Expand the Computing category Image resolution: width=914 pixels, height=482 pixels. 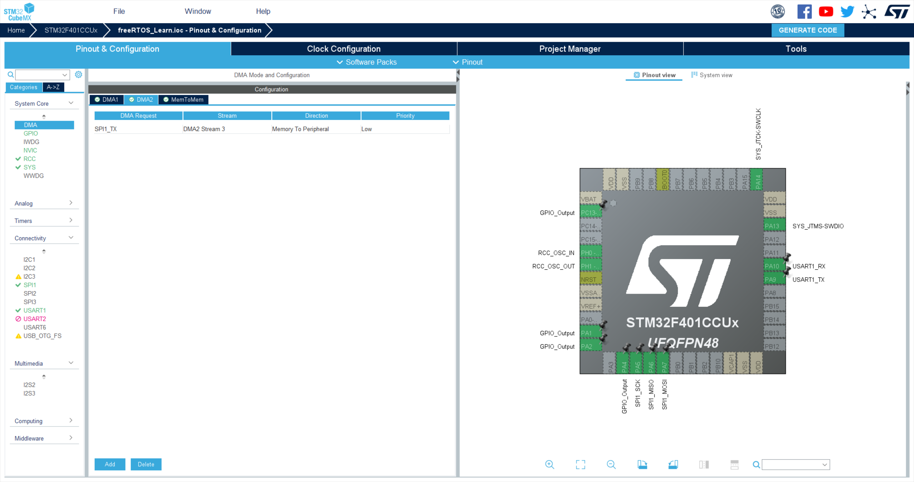[44, 421]
